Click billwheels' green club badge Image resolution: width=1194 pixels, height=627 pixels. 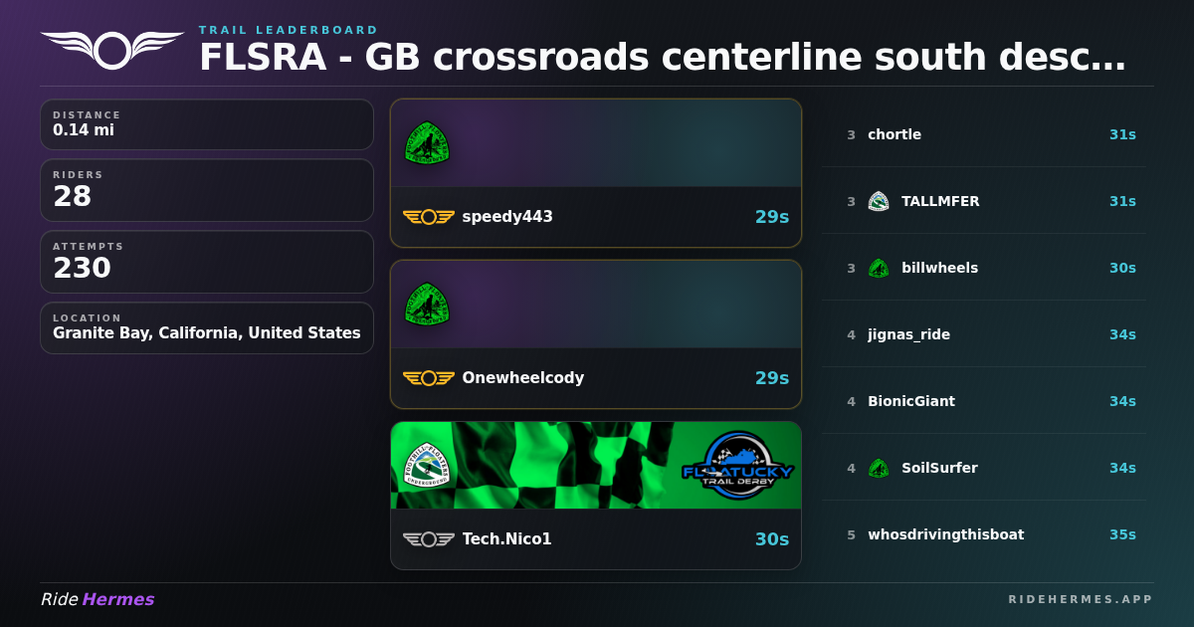pos(879,268)
